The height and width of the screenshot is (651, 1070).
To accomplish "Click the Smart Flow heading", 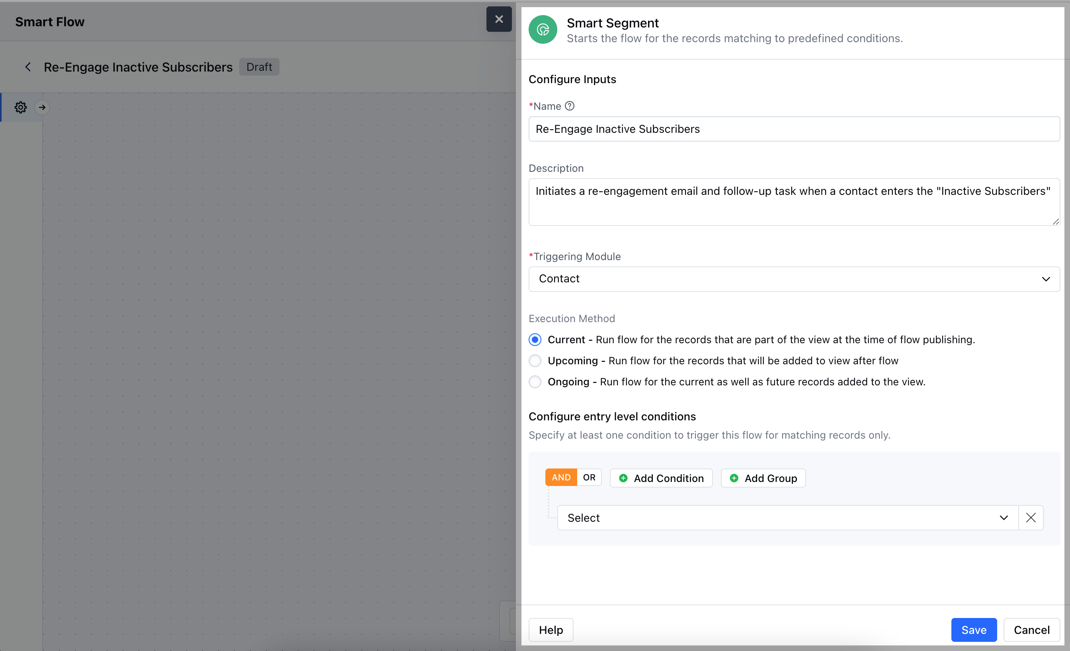I will [50, 22].
